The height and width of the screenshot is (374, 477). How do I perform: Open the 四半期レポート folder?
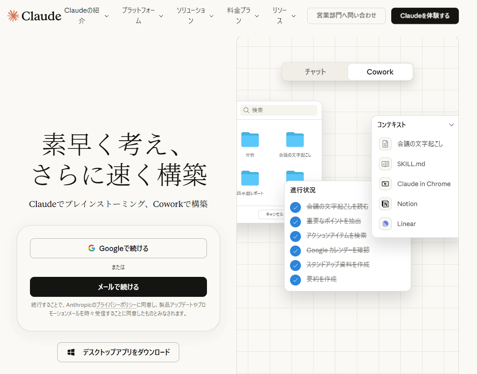[x=250, y=178]
